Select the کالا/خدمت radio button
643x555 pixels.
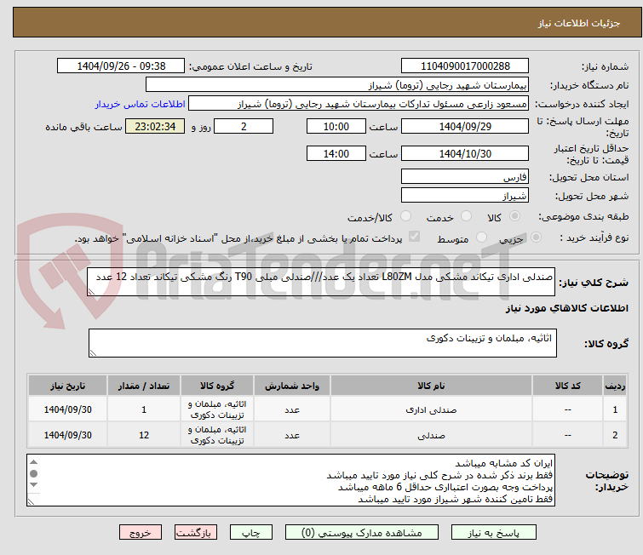[x=405, y=216]
